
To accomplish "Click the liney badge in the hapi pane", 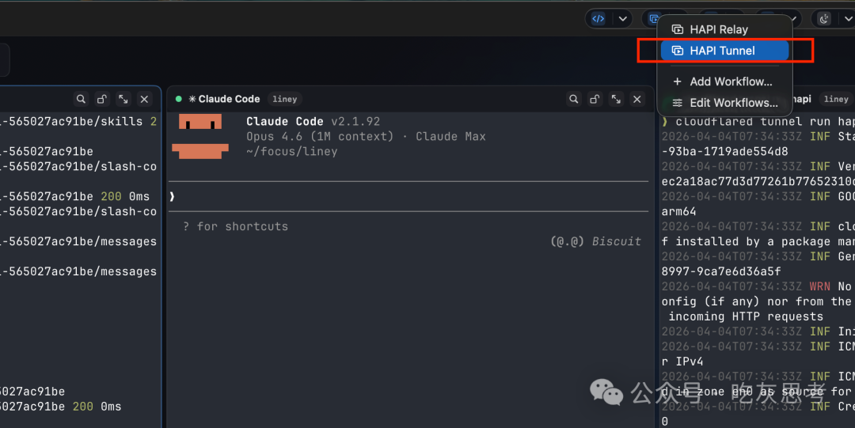I will [836, 99].
